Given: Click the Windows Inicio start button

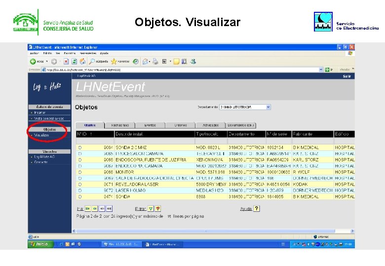Looking at the screenshot, I should click(41, 244).
